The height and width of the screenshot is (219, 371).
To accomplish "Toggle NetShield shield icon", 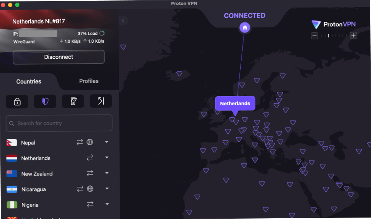I will (x=45, y=101).
